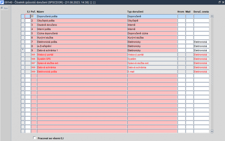Click the first empty Název field below row 999

point(82,76)
